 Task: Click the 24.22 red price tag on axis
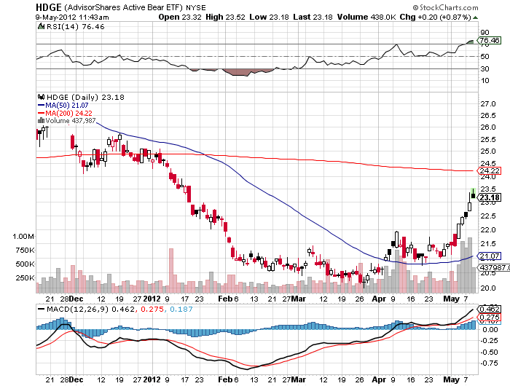[x=489, y=170]
